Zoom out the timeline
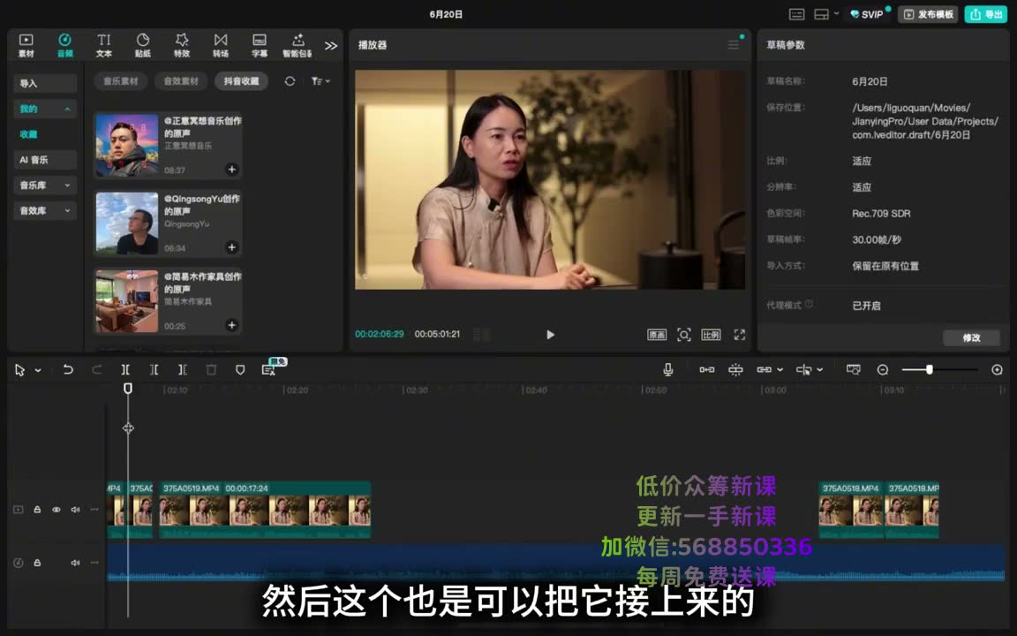This screenshot has height=636, width=1017. coord(883,369)
